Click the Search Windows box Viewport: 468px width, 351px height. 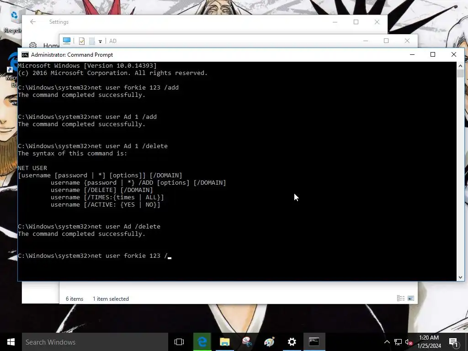(x=95, y=342)
